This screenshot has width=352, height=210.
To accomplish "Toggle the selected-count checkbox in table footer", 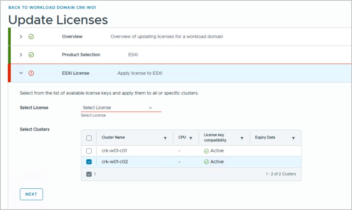I will [x=89, y=174].
